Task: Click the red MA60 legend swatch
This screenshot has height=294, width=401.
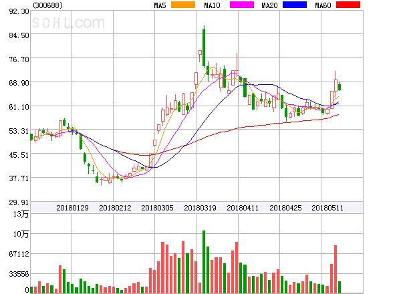Action: [x=348, y=5]
